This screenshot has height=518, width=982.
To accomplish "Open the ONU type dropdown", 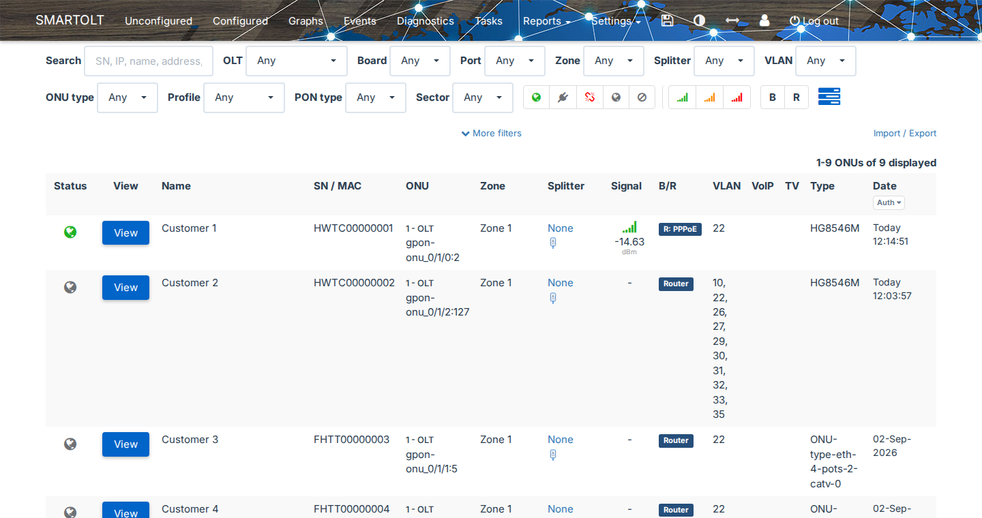I will tap(128, 97).
